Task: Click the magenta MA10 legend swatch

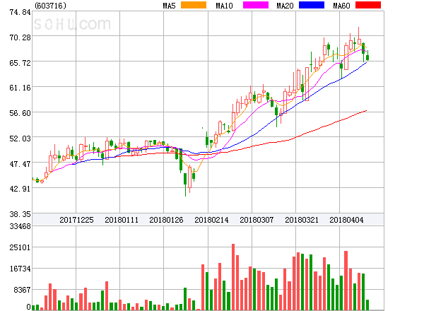Action: 256,5
